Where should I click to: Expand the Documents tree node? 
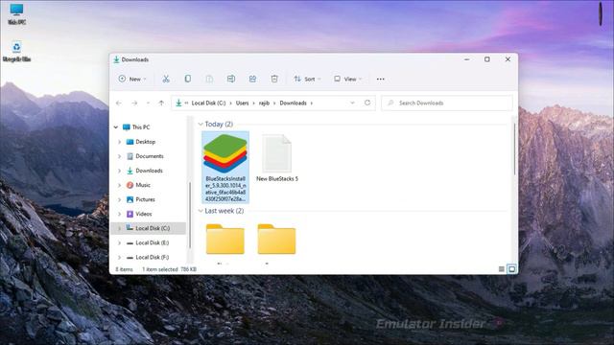point(119,156)
